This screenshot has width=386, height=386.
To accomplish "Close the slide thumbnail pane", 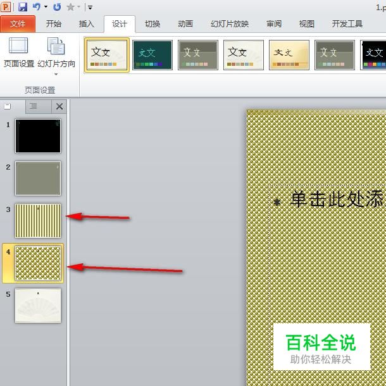I will pyautogui.click(x=59, y=106).
